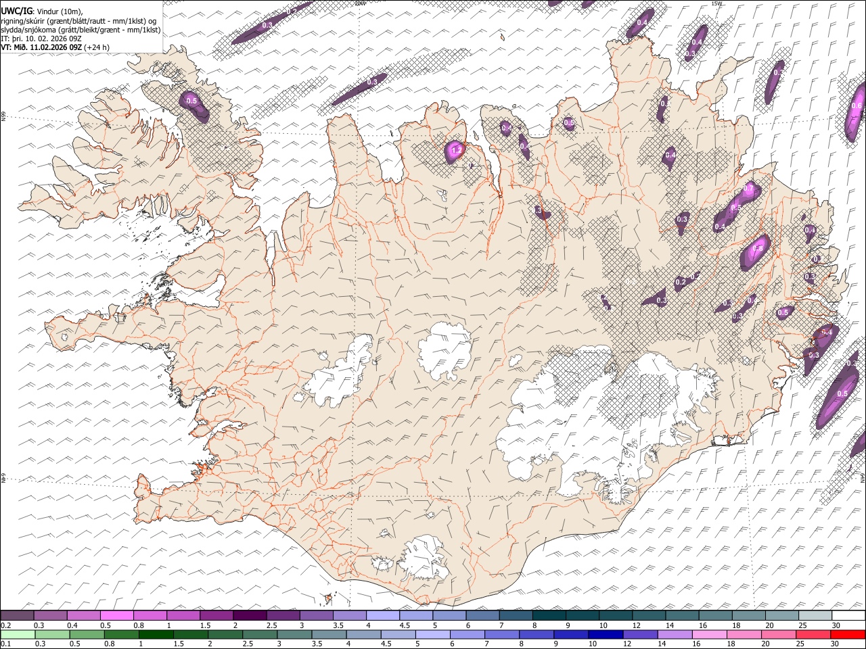Select the light grey 25 swatch on the upper scale
The width and height of the screenshot is (866, 649).
coord(815,615)
